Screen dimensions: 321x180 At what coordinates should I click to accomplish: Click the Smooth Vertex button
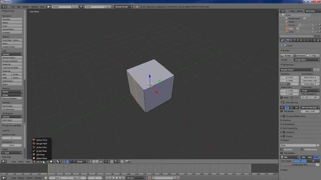(x=12, y=46)
